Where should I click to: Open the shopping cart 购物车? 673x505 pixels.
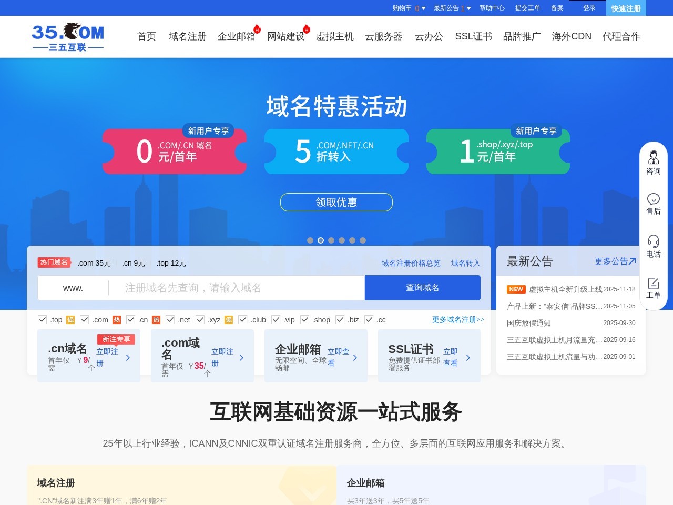[x=401, y=8]
